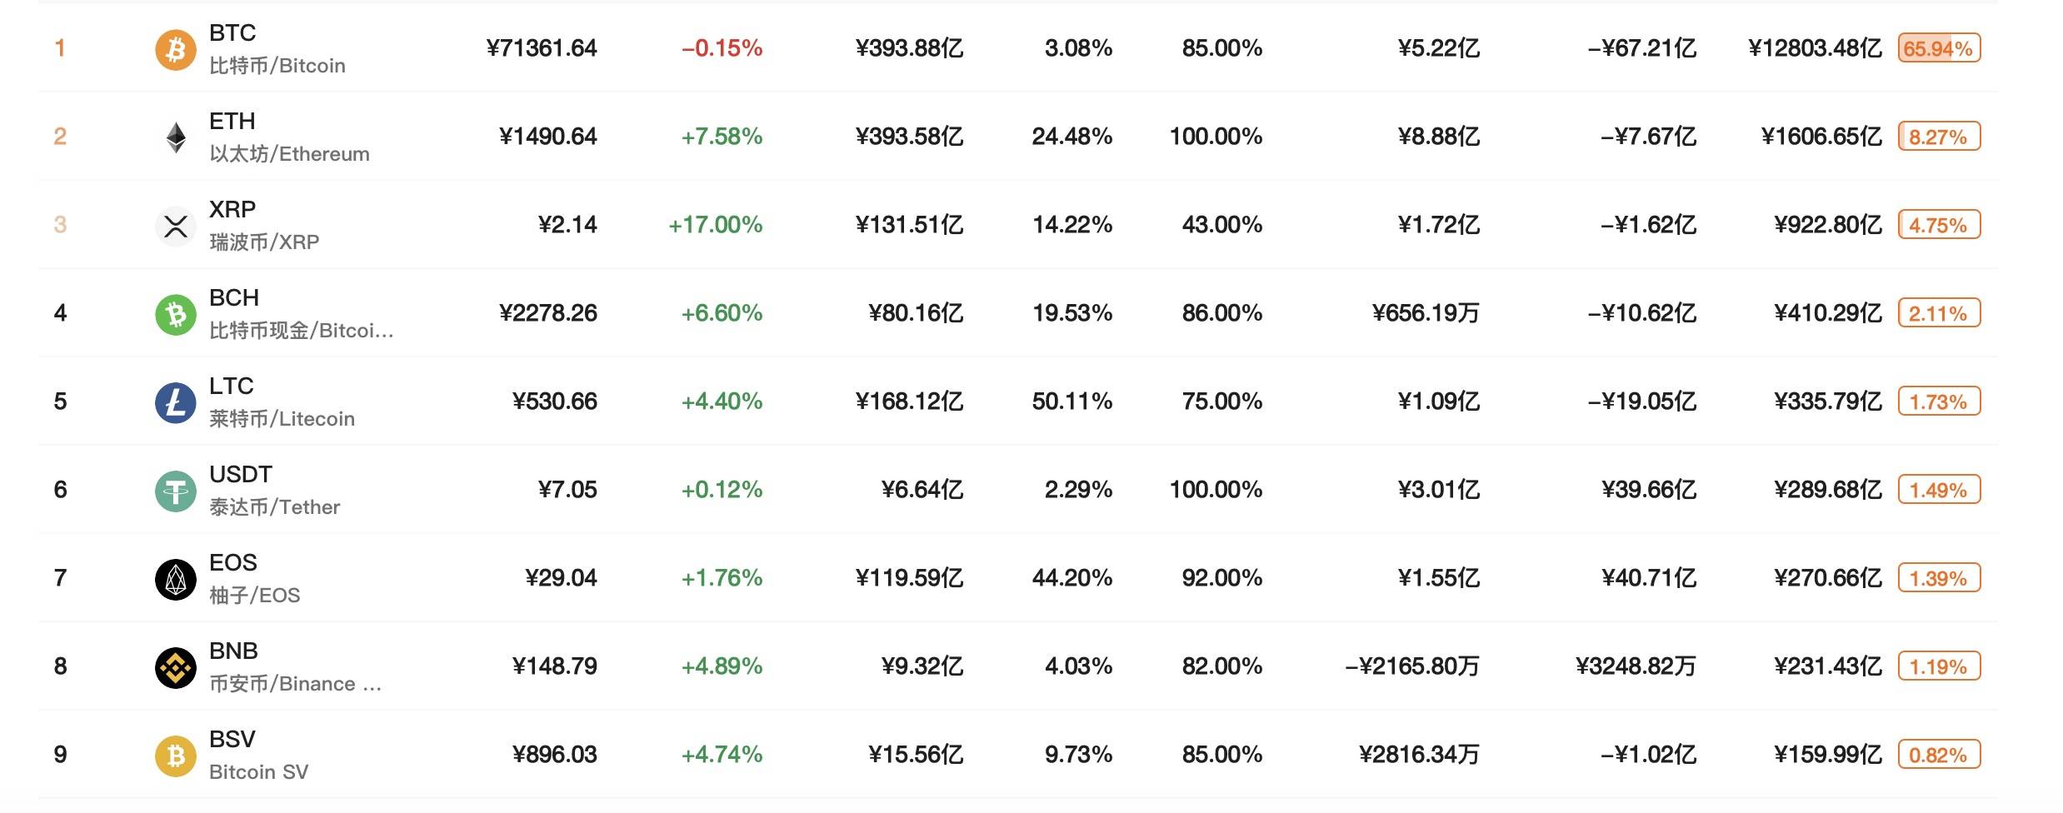Image resolution: width=2063 pixels, height=813 pixels.
Task: Click the green Bitcoin Cash BCH icon
Action: coord(176,315)
